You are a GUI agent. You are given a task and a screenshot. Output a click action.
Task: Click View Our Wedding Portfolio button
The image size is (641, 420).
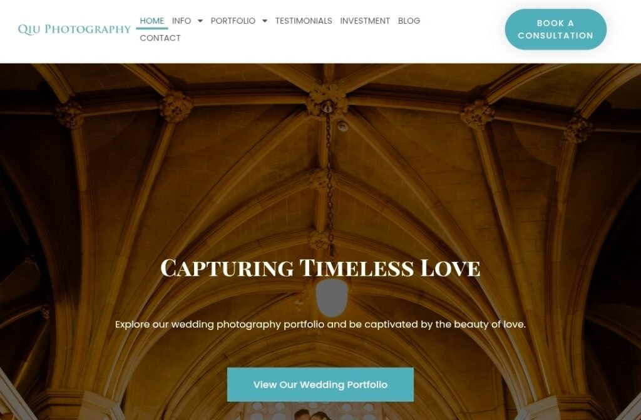tap(320, 384)
